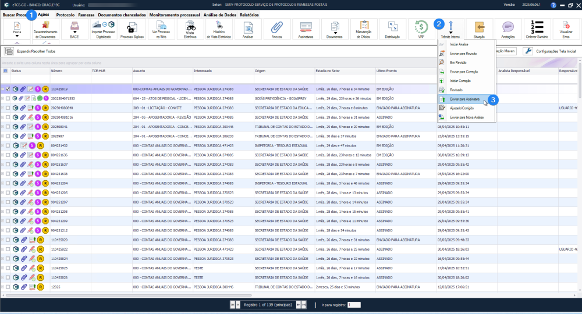Switch to the Monitoramento processual tab
The width and height of the screenshot is (582, 314).
click(175, 15)
